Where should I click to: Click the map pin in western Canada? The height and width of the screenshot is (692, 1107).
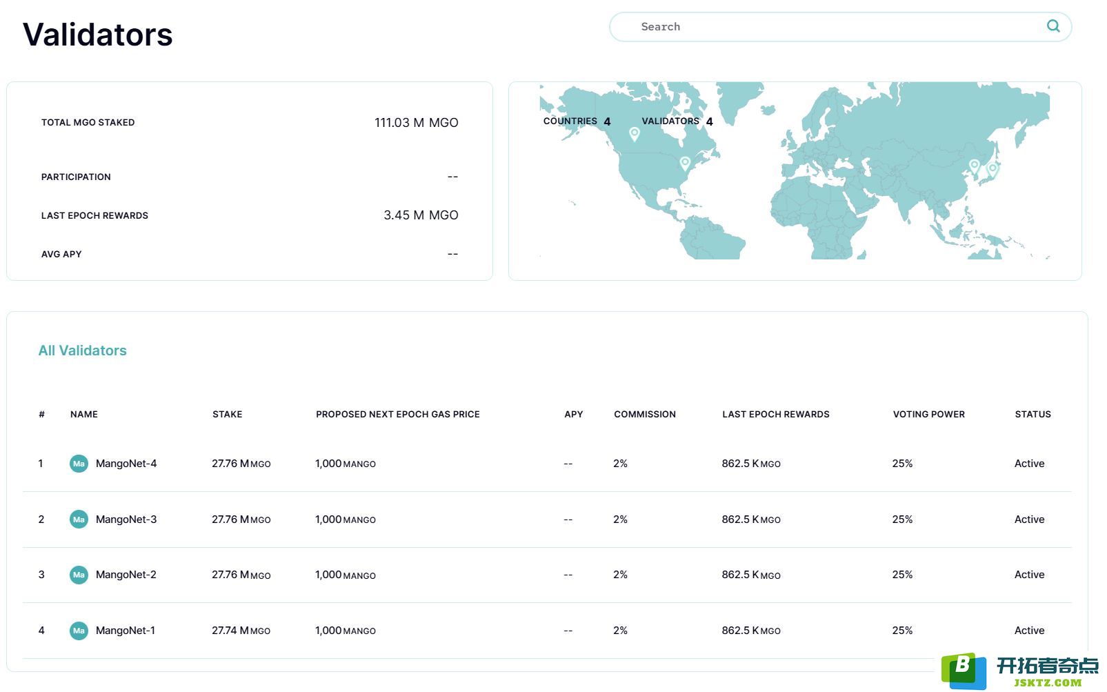click(x=635, y=134)
